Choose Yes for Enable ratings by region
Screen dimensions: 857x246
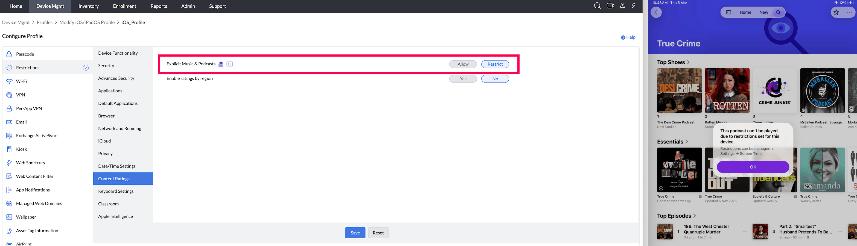coord(463,79)
